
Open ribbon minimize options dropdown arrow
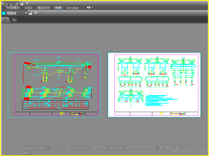(92, 8)
